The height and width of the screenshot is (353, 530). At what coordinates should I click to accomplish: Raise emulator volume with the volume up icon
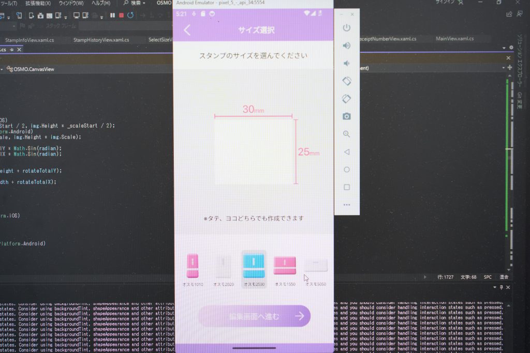[x=346, y=45]
